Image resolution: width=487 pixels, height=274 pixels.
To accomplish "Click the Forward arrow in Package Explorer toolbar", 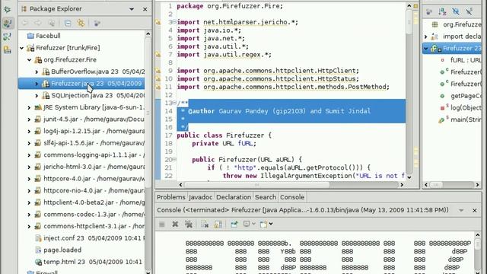I will point(38,23).
